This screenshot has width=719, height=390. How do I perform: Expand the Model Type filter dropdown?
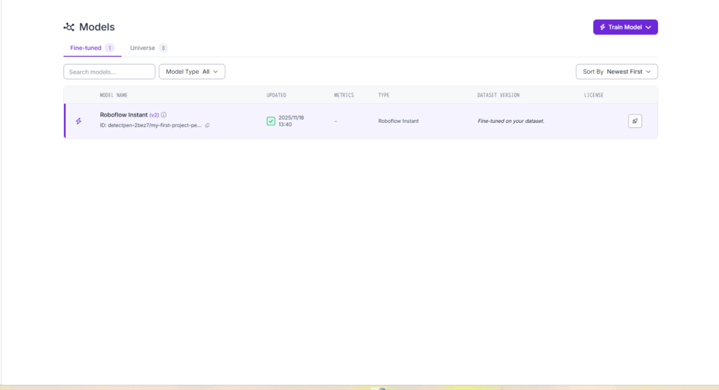[192, 72]
